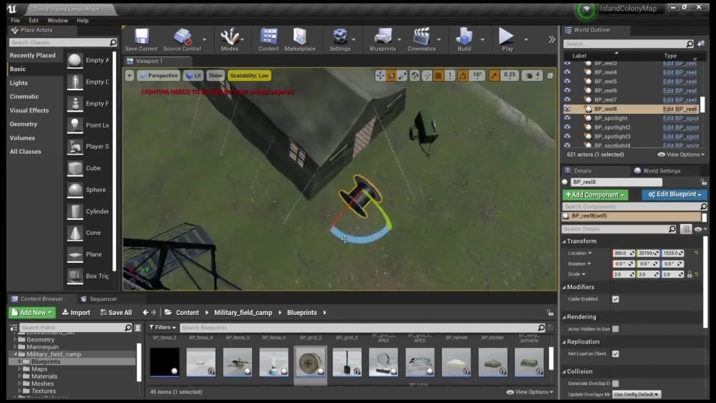Select the rotate gizmo mode in viewport

pyautogui.click(x=392, y=75)
